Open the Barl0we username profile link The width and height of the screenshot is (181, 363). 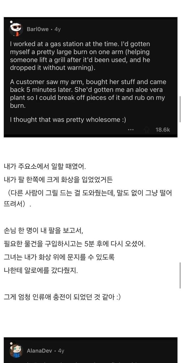[x=38, y=29]
